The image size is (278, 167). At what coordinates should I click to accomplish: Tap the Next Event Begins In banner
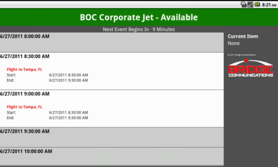point(139,29)
